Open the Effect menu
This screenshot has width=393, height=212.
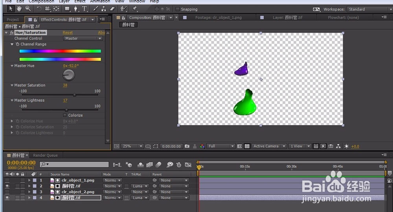[x=80, y=1]
